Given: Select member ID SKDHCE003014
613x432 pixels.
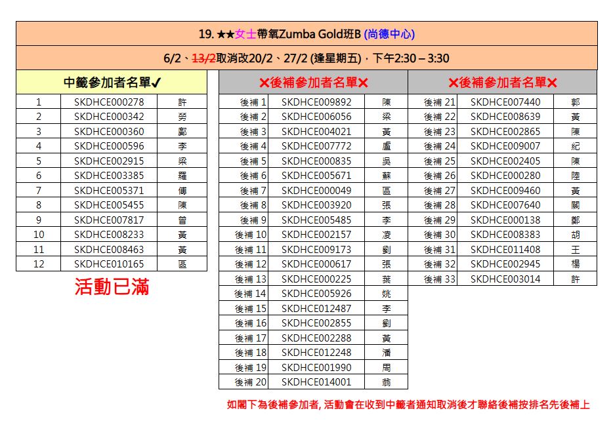Looking at the screenshot, I should 505,279.
